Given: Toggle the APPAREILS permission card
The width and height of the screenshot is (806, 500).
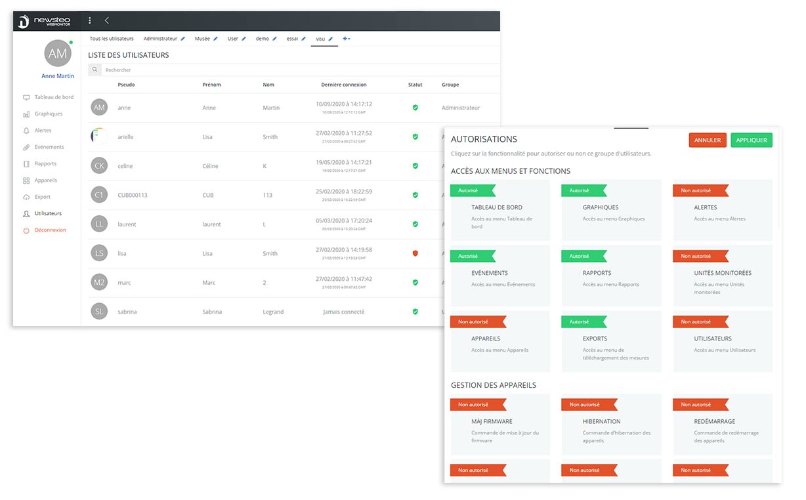Looking at the screenshot, I should (x=500, y=342).
